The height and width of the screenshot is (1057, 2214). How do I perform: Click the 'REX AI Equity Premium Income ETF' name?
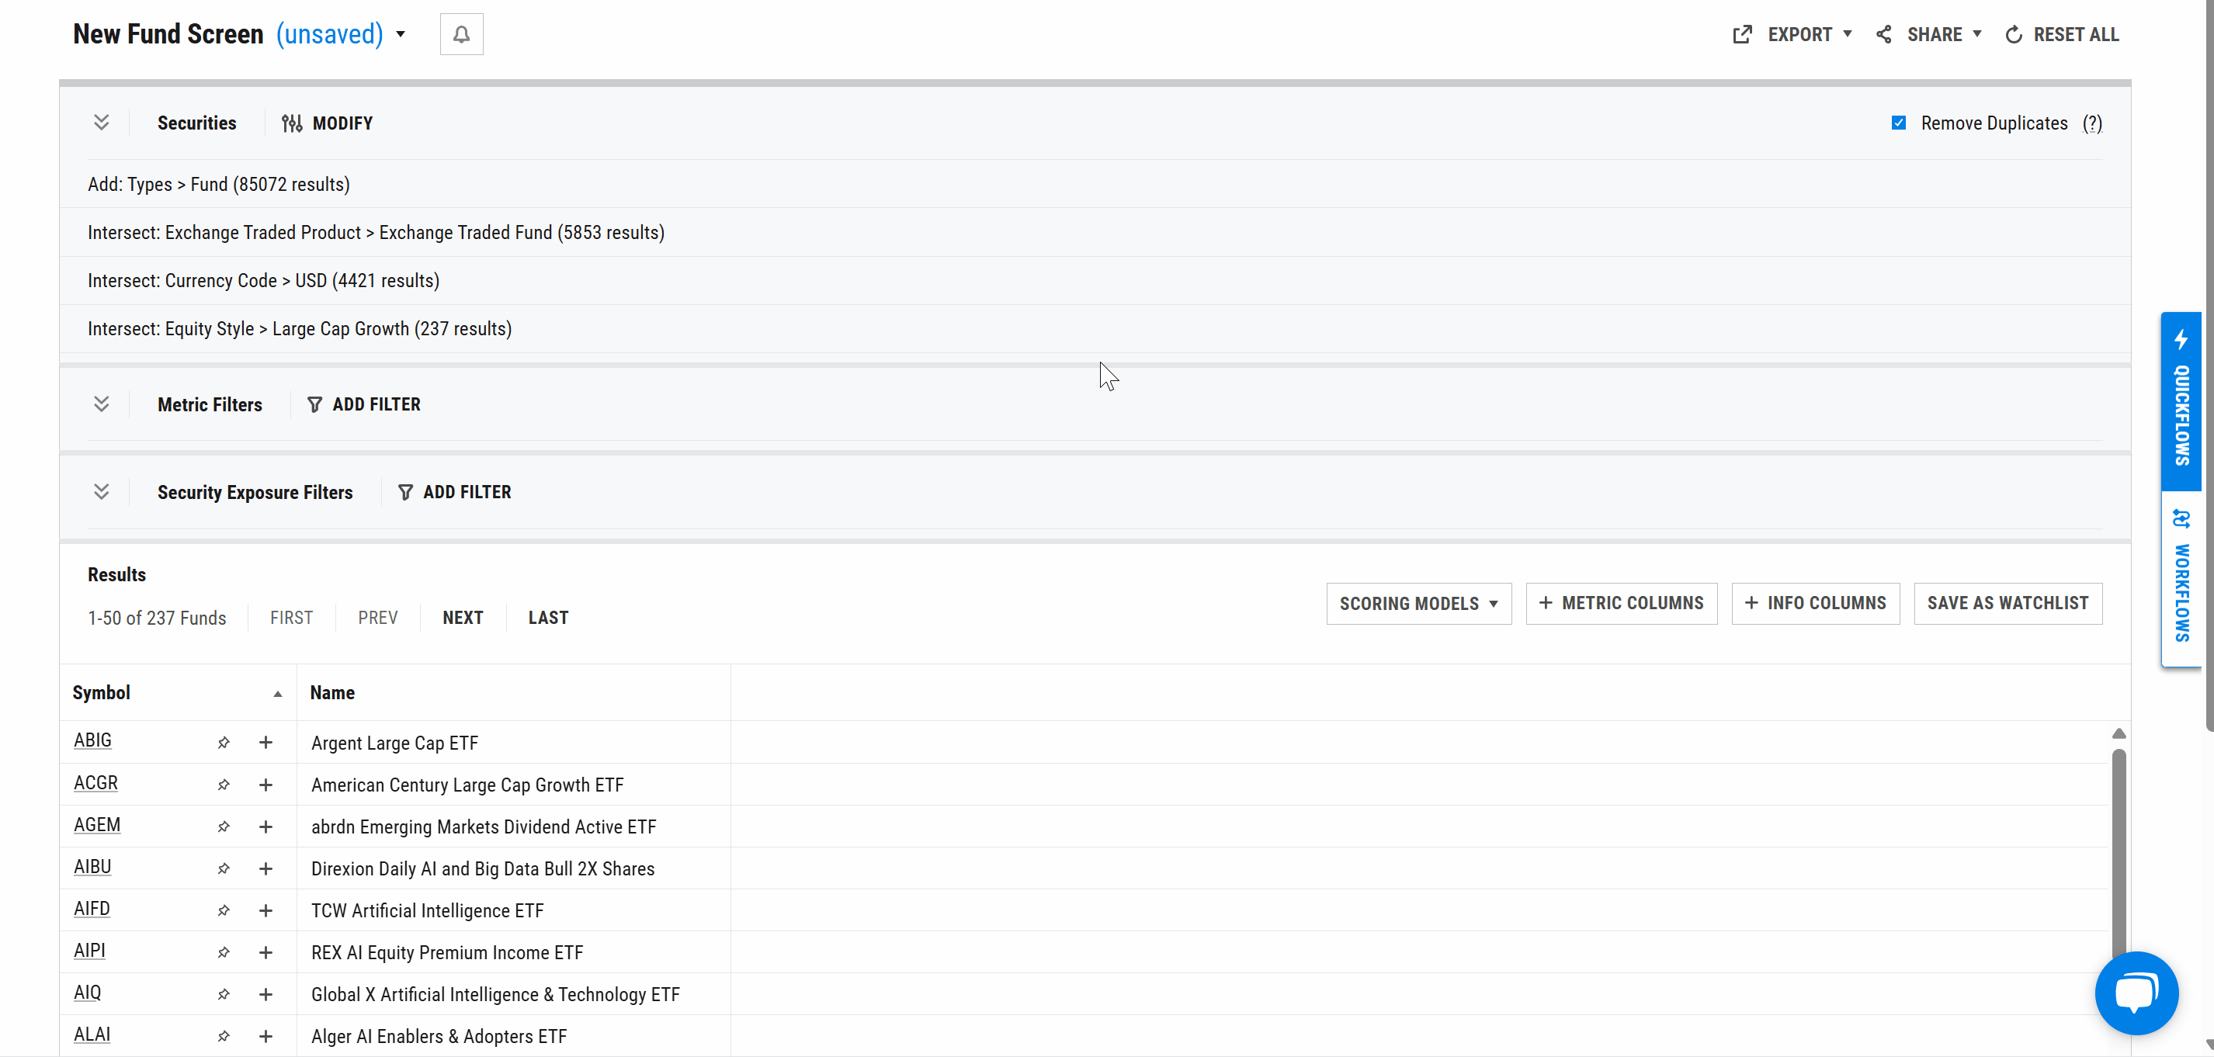447,953
